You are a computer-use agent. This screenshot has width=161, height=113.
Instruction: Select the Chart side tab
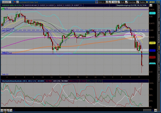point(159,48)
